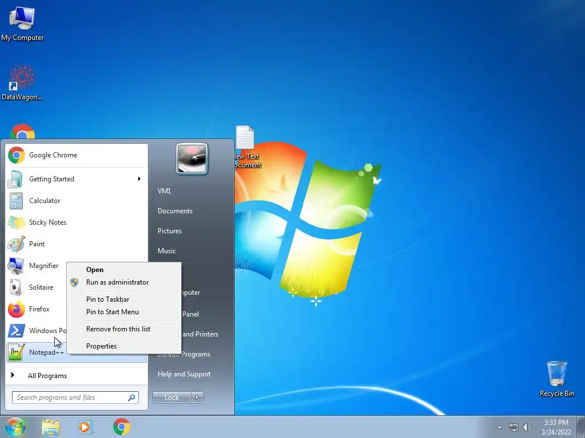Select Remove from this list

coord(124,329)
